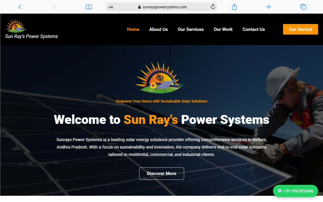Open the bookmarks book icon
Viewport: 323px width, 202px height.
(89, 7)
